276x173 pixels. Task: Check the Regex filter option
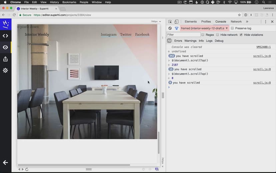pyautogui.click(x=203, y=35)
